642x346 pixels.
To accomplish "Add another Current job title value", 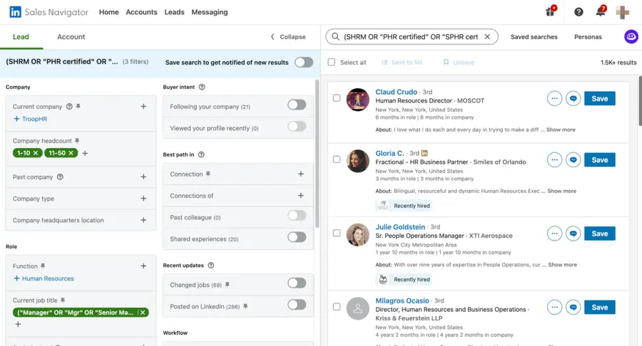I will tap(18, 324).
